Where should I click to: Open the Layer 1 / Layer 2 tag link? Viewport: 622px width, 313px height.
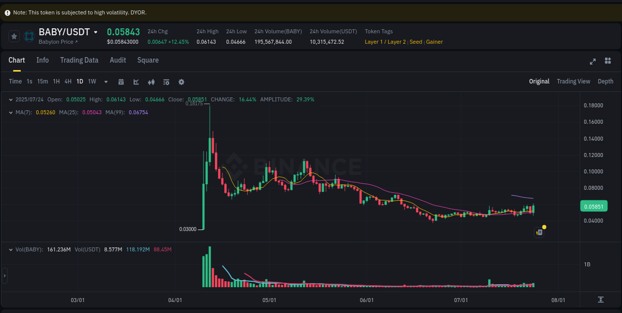pos(385,42)
